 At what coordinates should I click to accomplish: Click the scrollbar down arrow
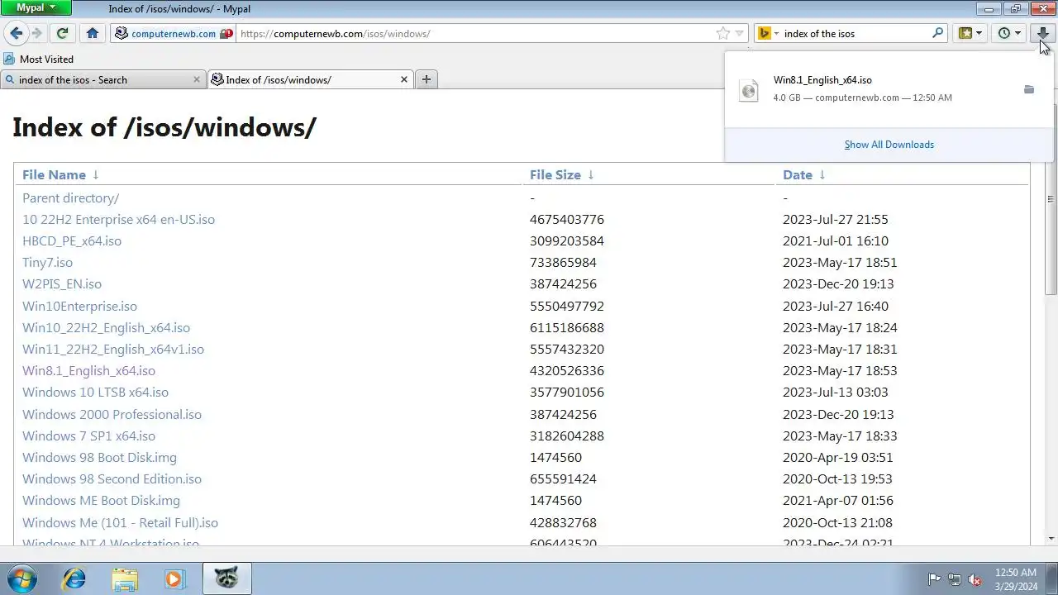tap(1051, 539)
